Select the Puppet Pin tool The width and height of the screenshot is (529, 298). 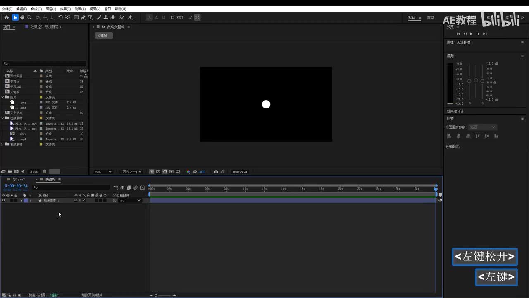(x=130, y=17)
